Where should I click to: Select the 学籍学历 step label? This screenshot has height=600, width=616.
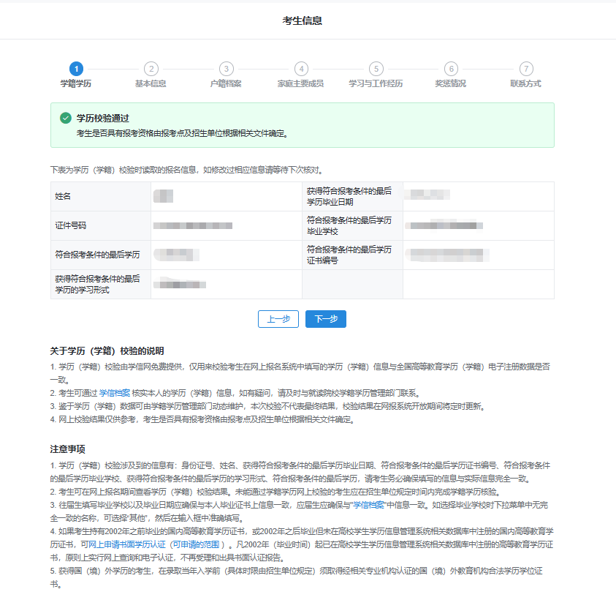[x=76, y=83]
